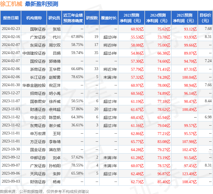Select accuracy value 59.74%
This screenshot has height=194, width=213.
point(77,53)
